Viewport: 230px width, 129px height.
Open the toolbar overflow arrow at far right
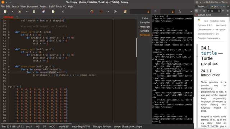(191, 11)
